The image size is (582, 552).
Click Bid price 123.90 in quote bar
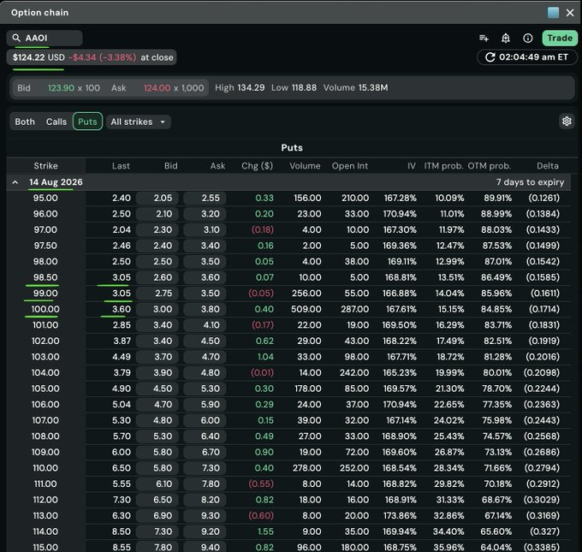tap(61, 88)
